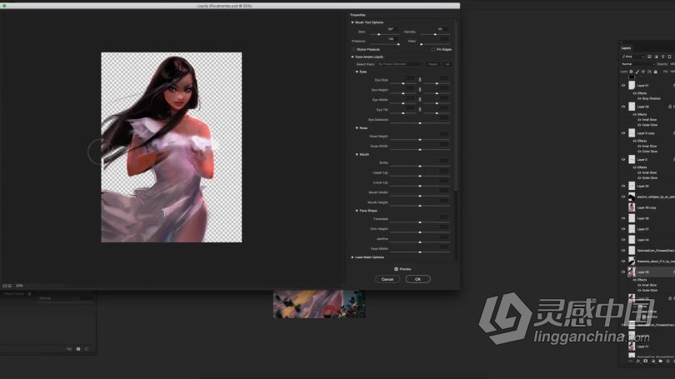Toggle lock all padlock icon
Screen dimensions: 675x379
point(656,72)
